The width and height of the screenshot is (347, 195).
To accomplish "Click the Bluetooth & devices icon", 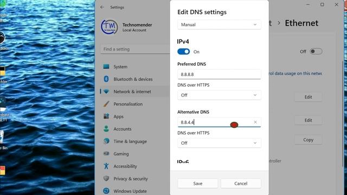I will pyautogui.click(x=106, y=79).
